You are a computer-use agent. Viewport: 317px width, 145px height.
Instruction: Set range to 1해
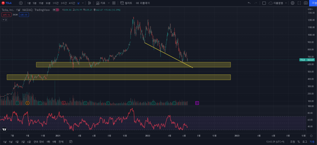(48, 142)
